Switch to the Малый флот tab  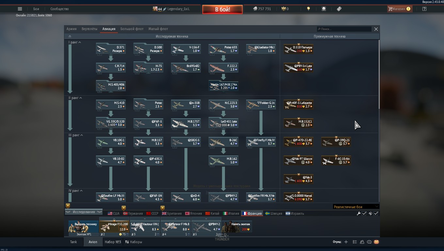point(158,29)
